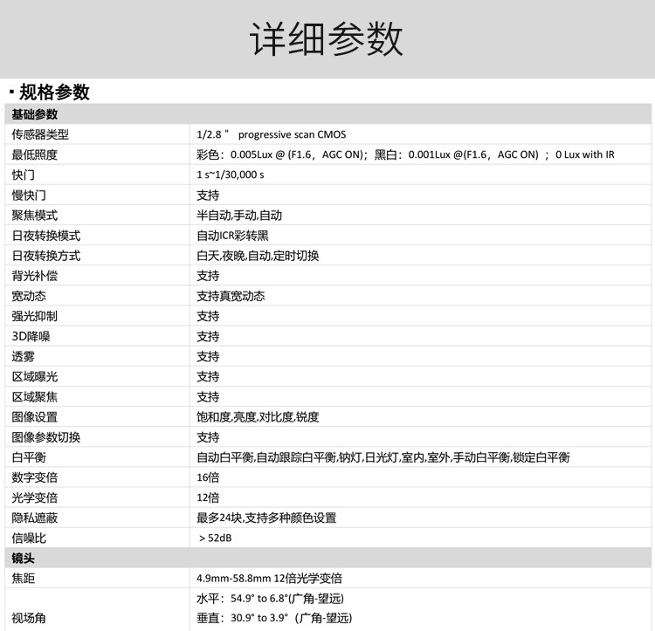Select the 聚焦模式 row label
Screen dimensions: 655x631
point(35,216)
